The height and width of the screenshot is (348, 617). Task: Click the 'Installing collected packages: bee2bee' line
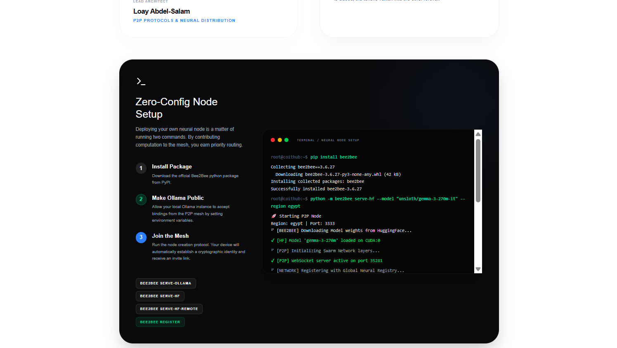point(317,182)
